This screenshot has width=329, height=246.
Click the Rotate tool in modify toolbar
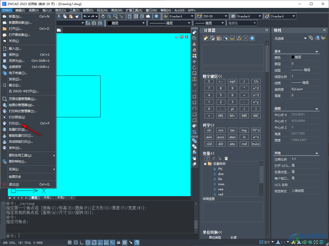pos(194,67)
